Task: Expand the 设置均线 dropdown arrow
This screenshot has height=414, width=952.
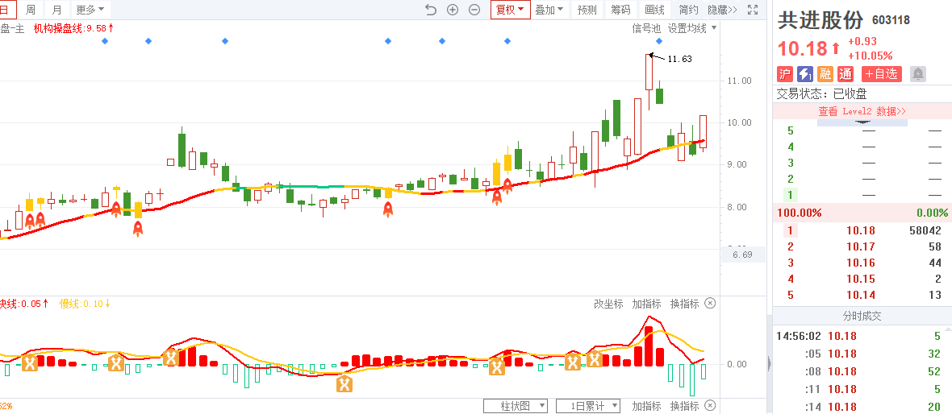Action: coord(714,28)
